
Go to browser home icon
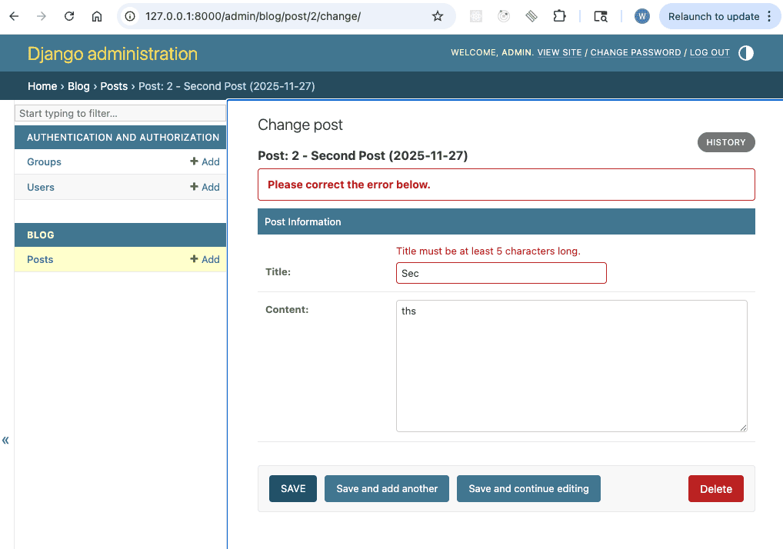(x=96, y=16)
